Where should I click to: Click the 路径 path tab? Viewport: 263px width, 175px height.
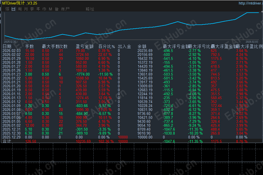90,9
